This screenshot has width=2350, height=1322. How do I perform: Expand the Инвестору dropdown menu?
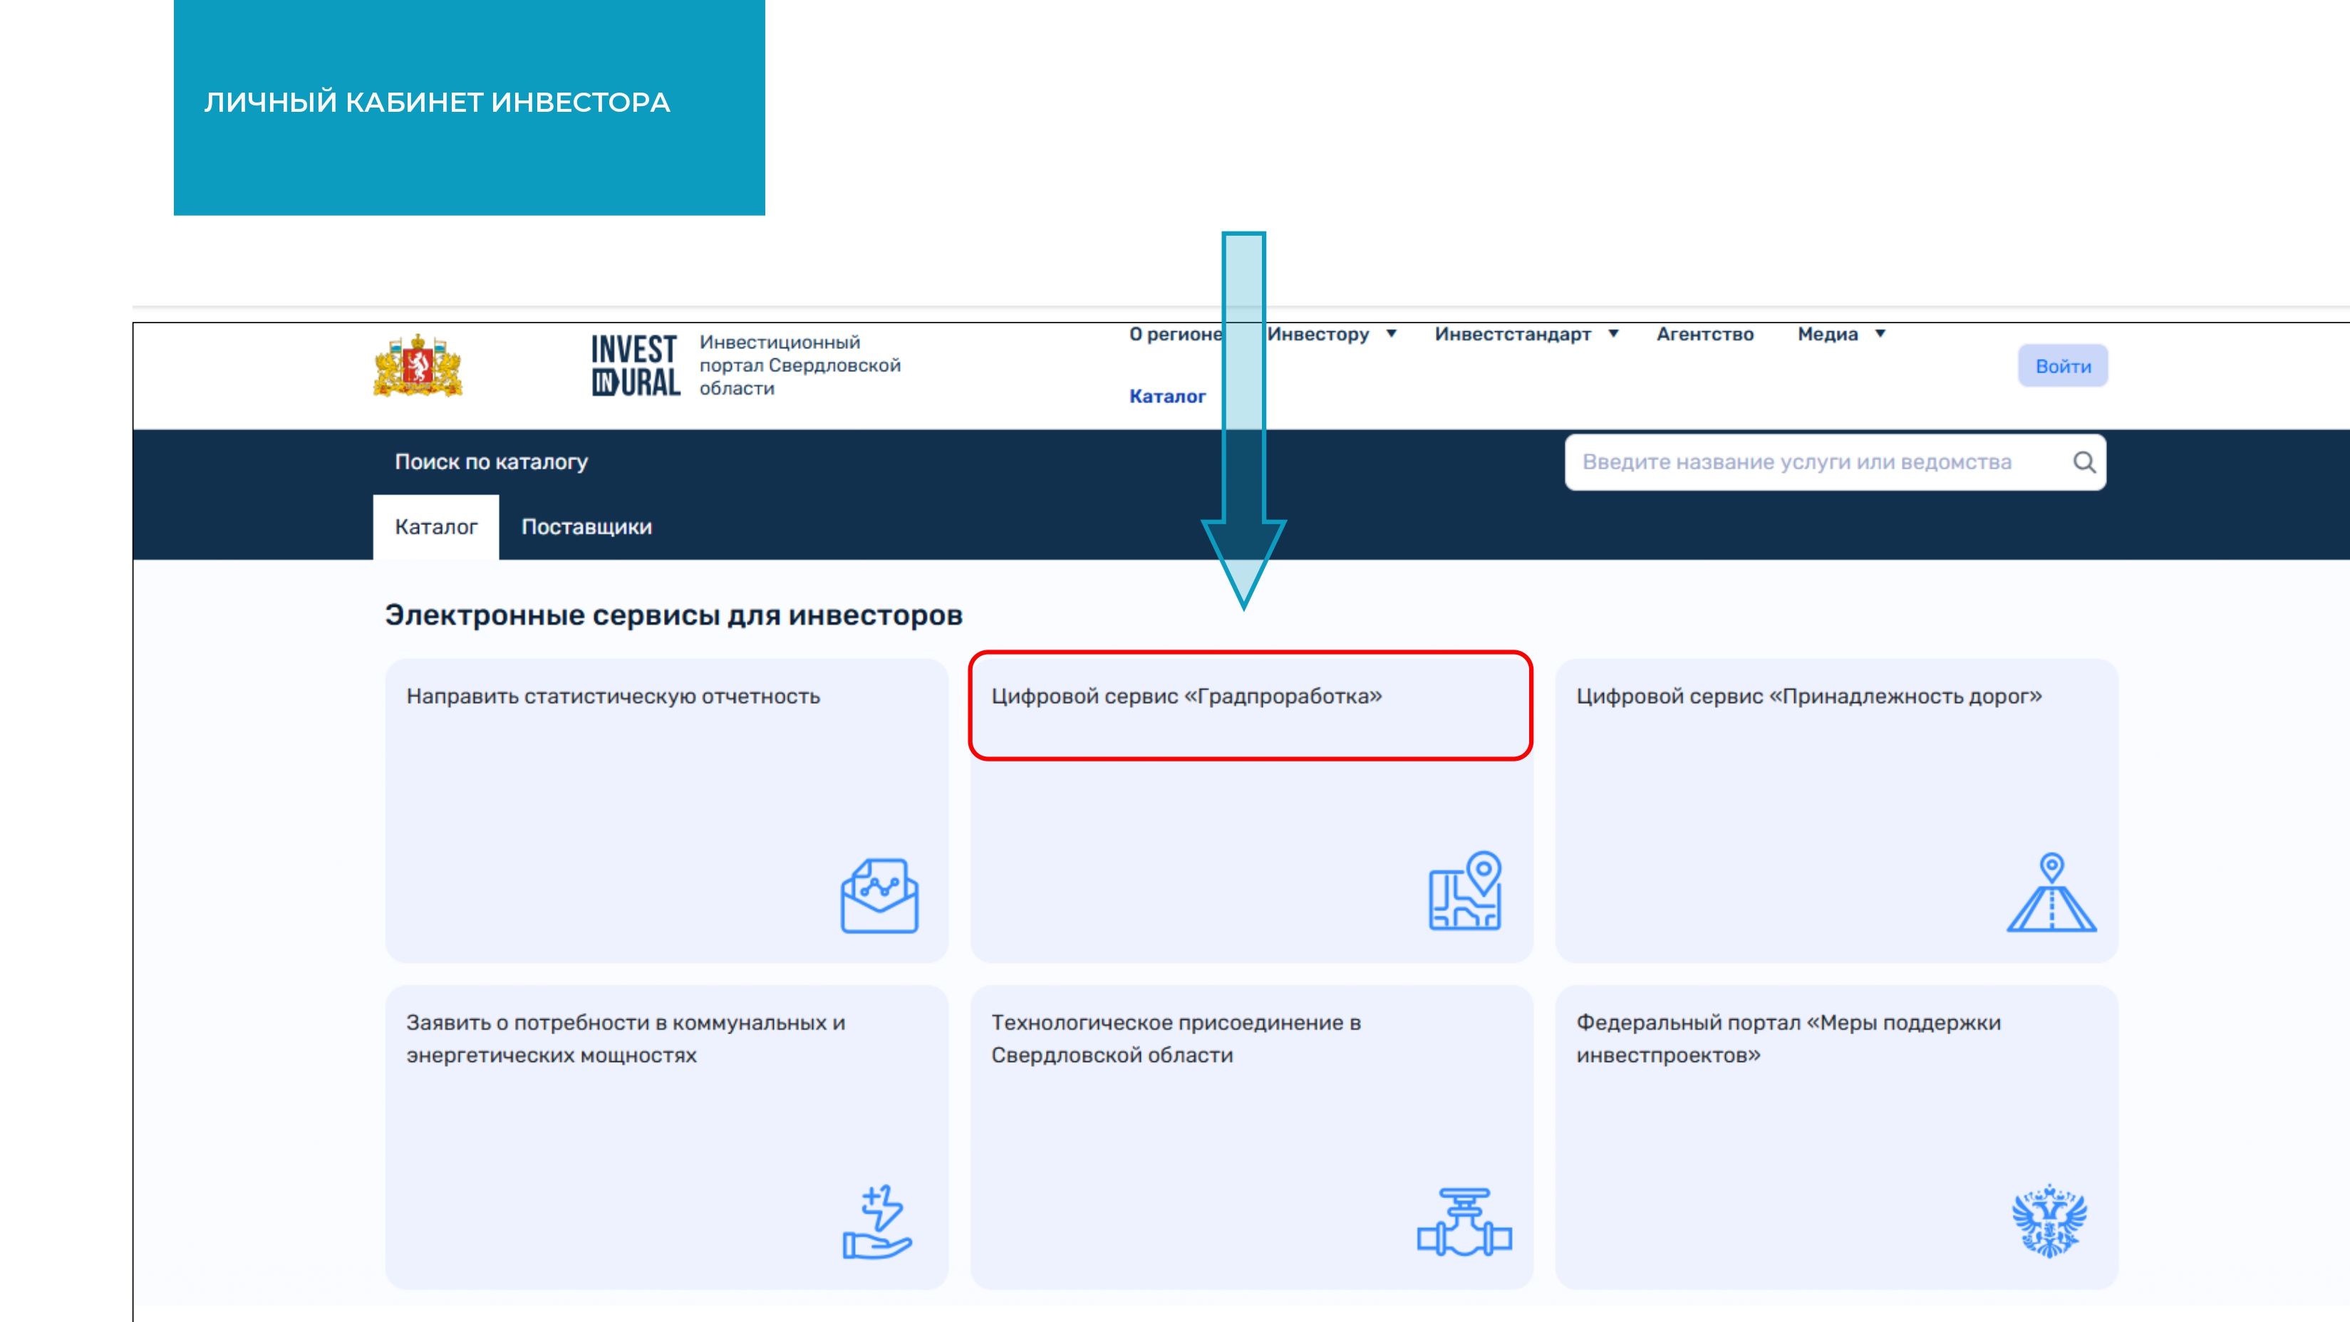coord(1331,333)
